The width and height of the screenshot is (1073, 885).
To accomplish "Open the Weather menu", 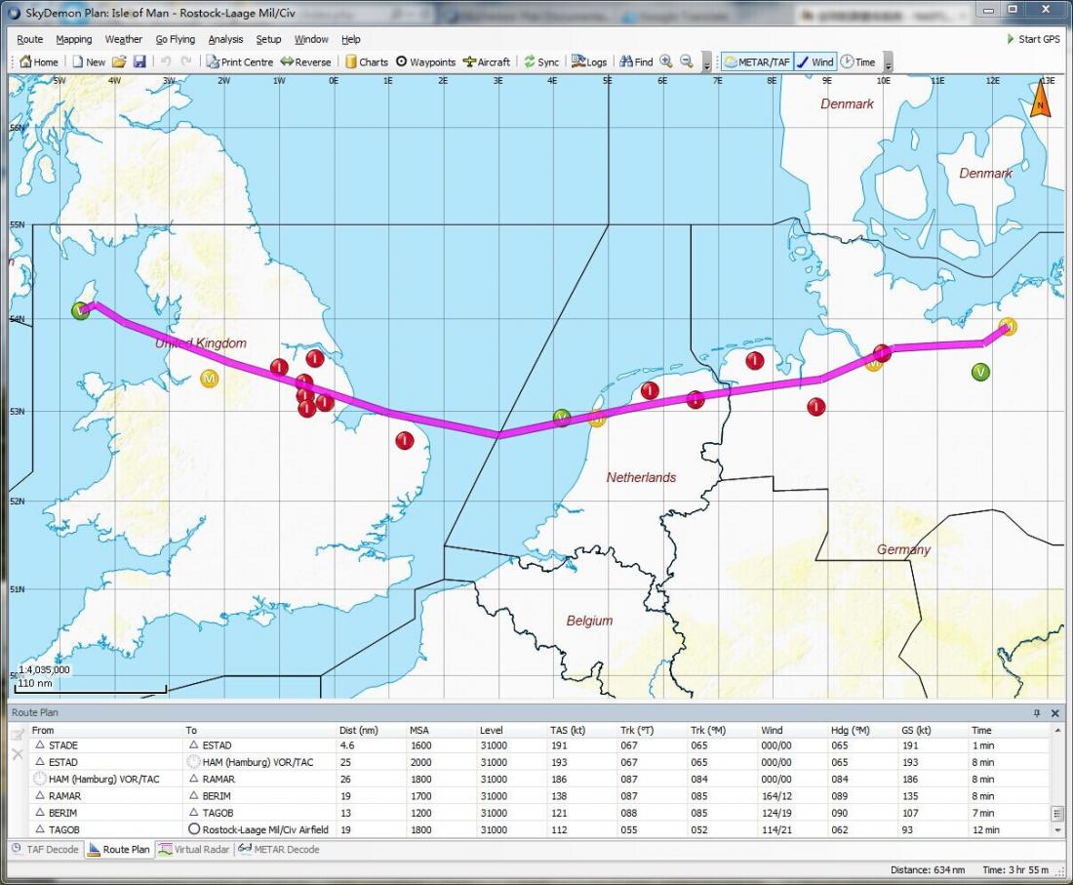I will click(123, 39).
